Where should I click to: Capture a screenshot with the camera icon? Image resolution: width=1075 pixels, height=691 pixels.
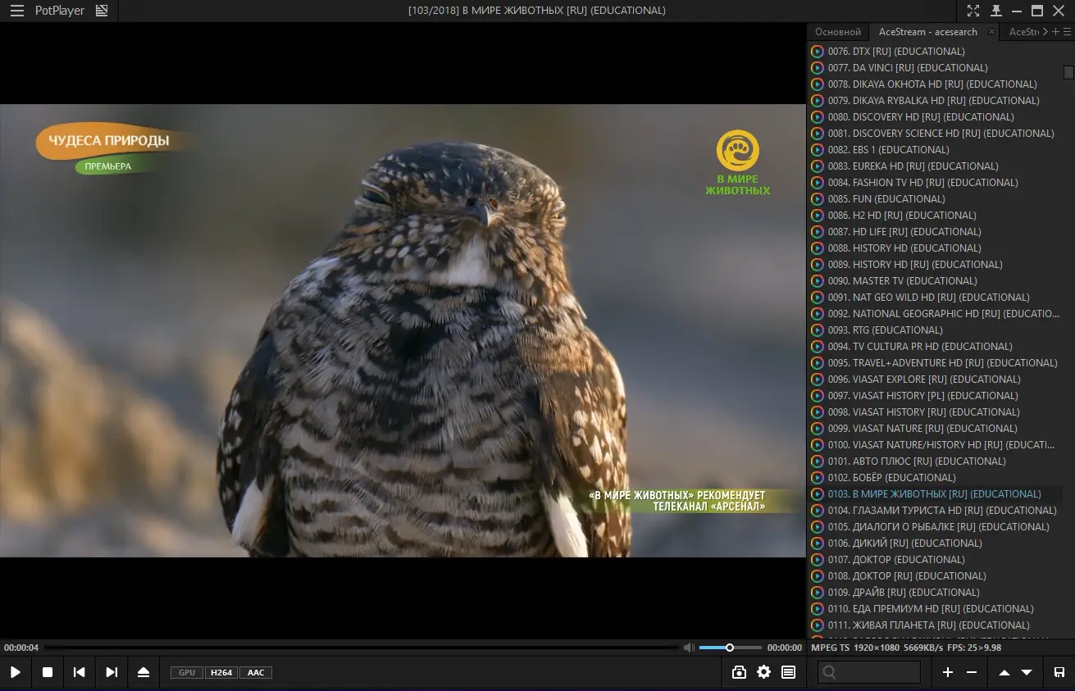click(x=739, y=672)
